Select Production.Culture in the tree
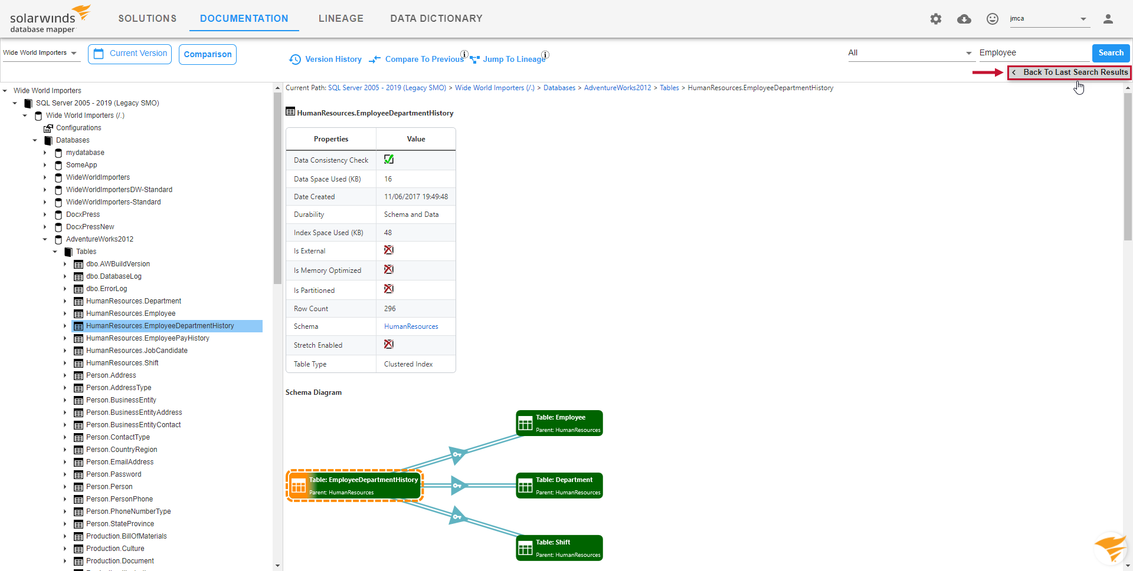The height and width of the screenshot is (571, 1133). 115,549
